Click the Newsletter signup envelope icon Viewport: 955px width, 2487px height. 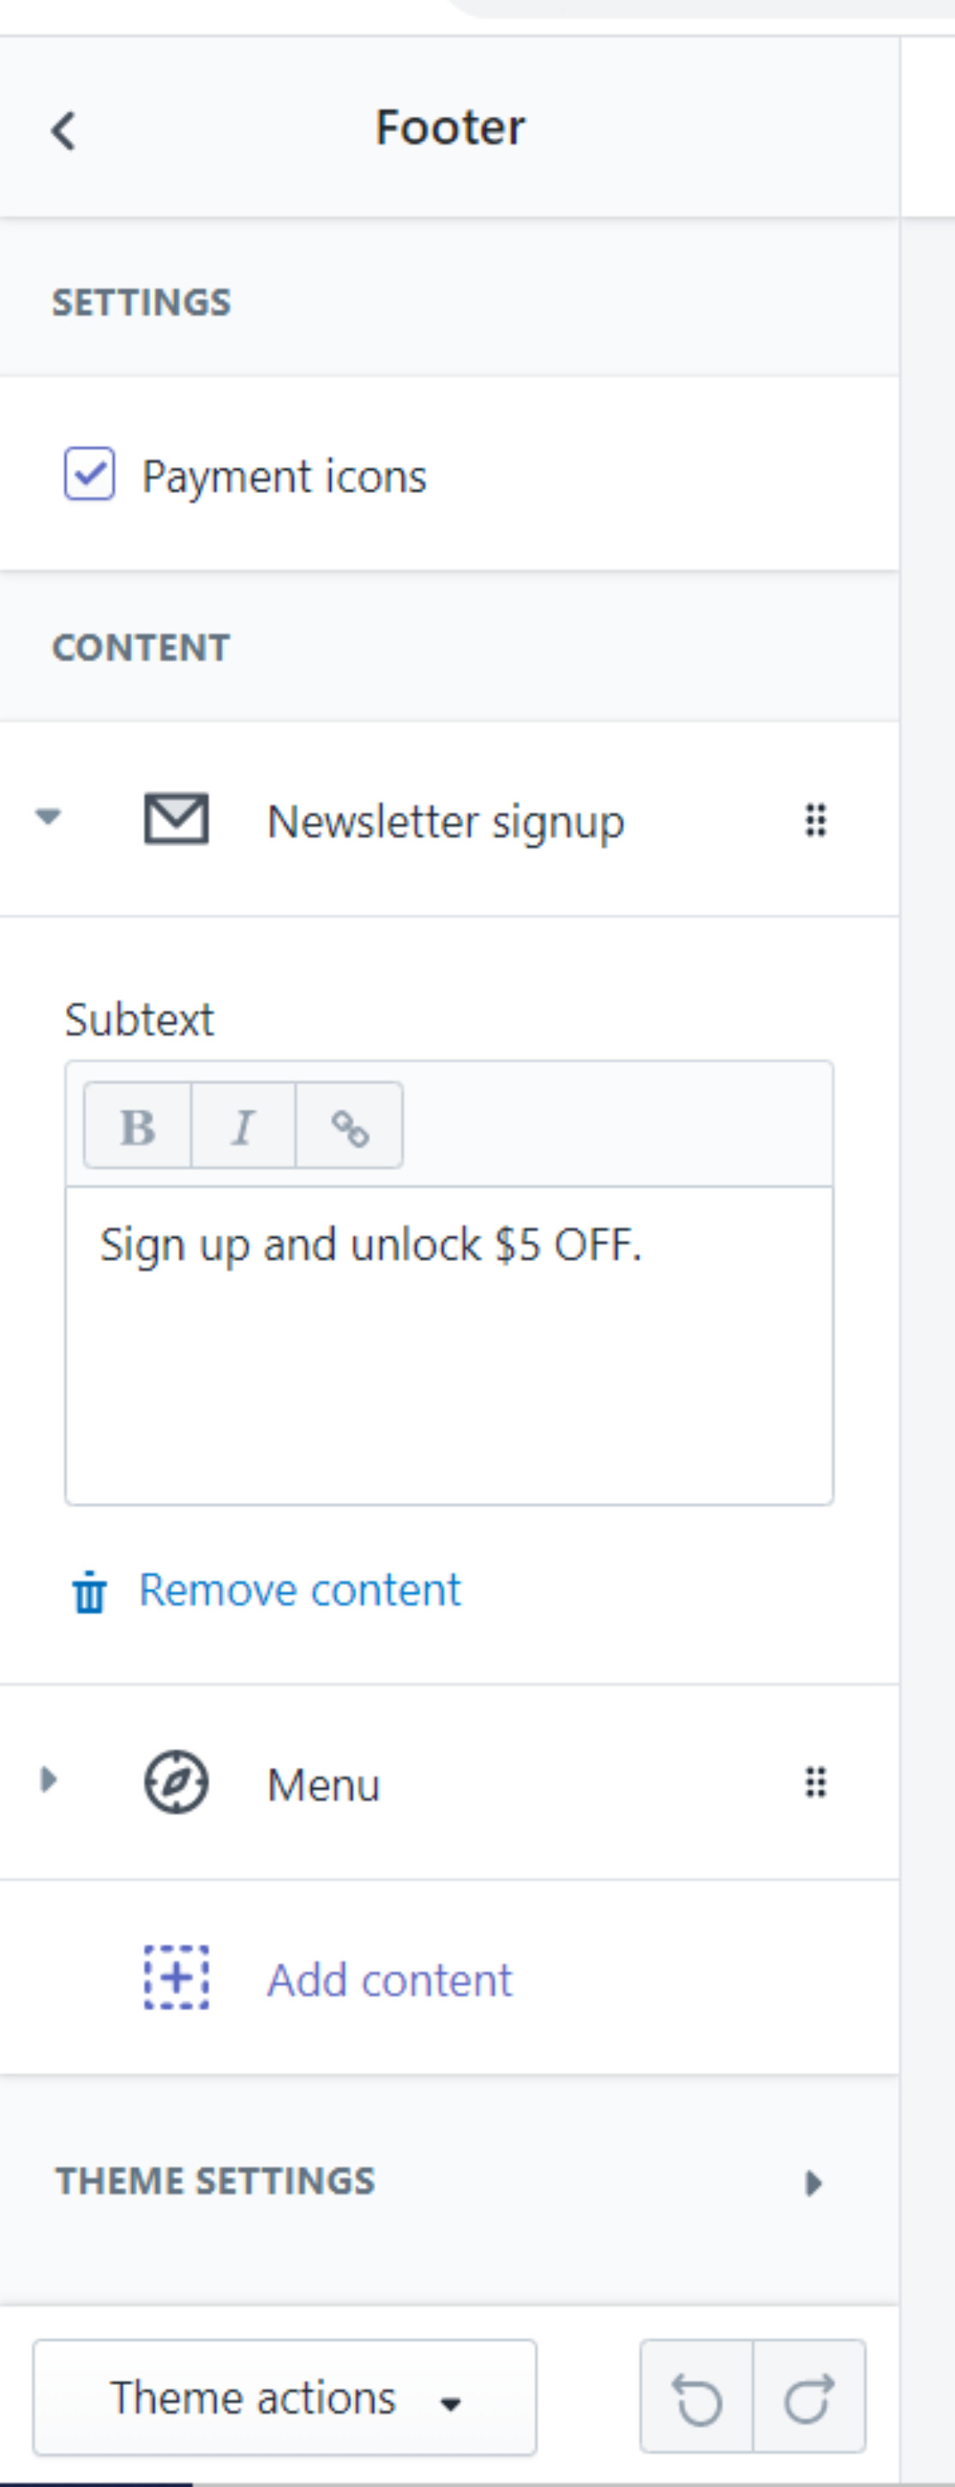tap(176, 820)
